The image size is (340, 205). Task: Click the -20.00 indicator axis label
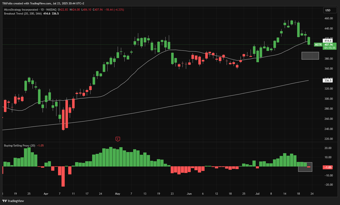pyautogui.click(x=328, y=185)
